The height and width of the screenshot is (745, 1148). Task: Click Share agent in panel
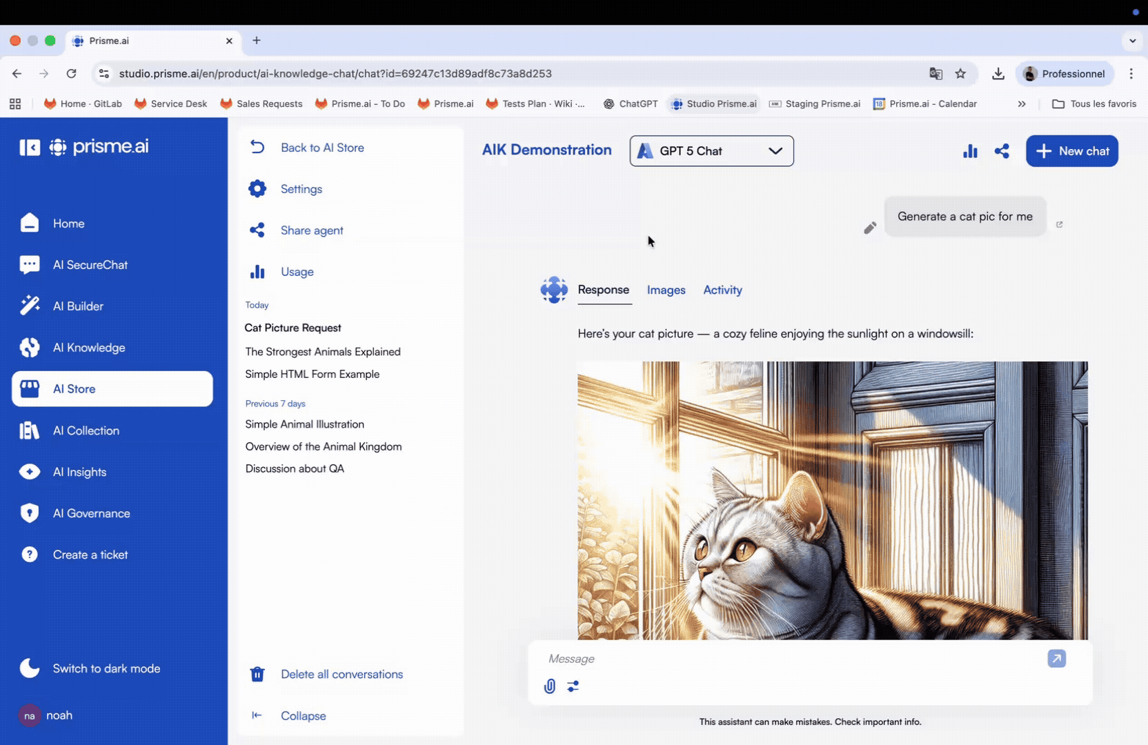[296, 230]
